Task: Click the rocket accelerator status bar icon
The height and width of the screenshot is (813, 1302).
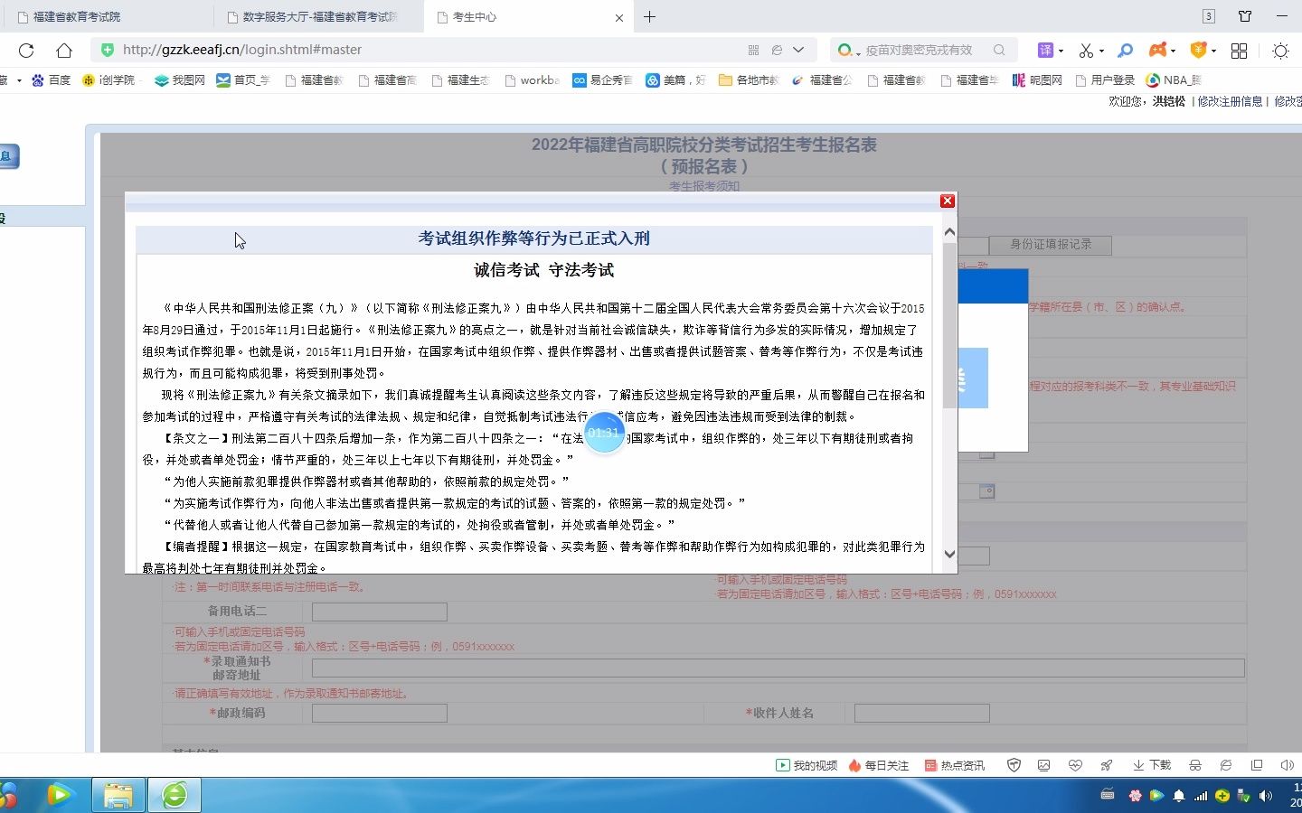Action: coord(1106,765)
